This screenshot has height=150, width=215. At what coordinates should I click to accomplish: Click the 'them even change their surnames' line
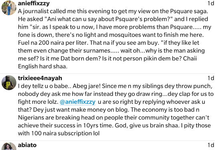click(111, 51)
